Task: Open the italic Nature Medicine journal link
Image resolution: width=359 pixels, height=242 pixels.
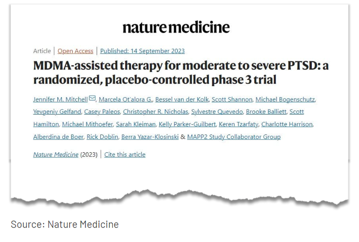Action: point(56,155)
